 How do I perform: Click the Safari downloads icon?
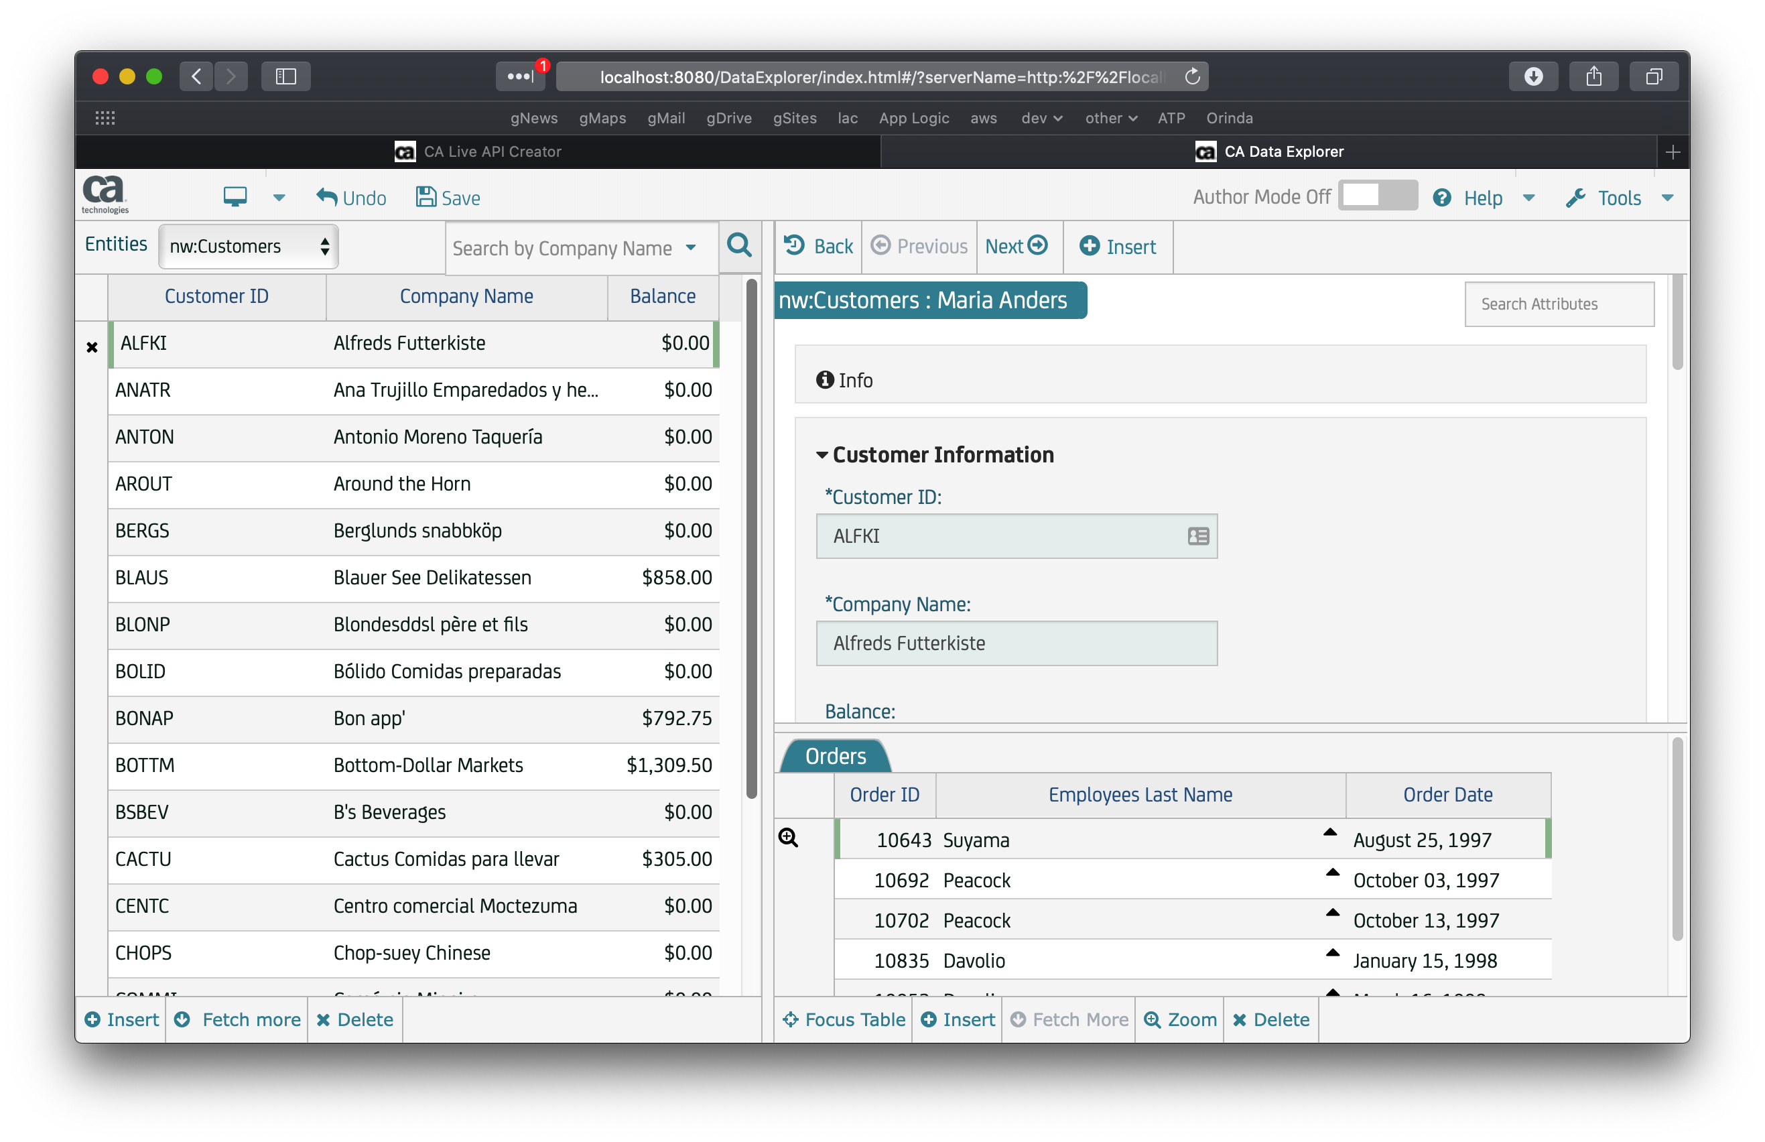(x=1532, y=76)
